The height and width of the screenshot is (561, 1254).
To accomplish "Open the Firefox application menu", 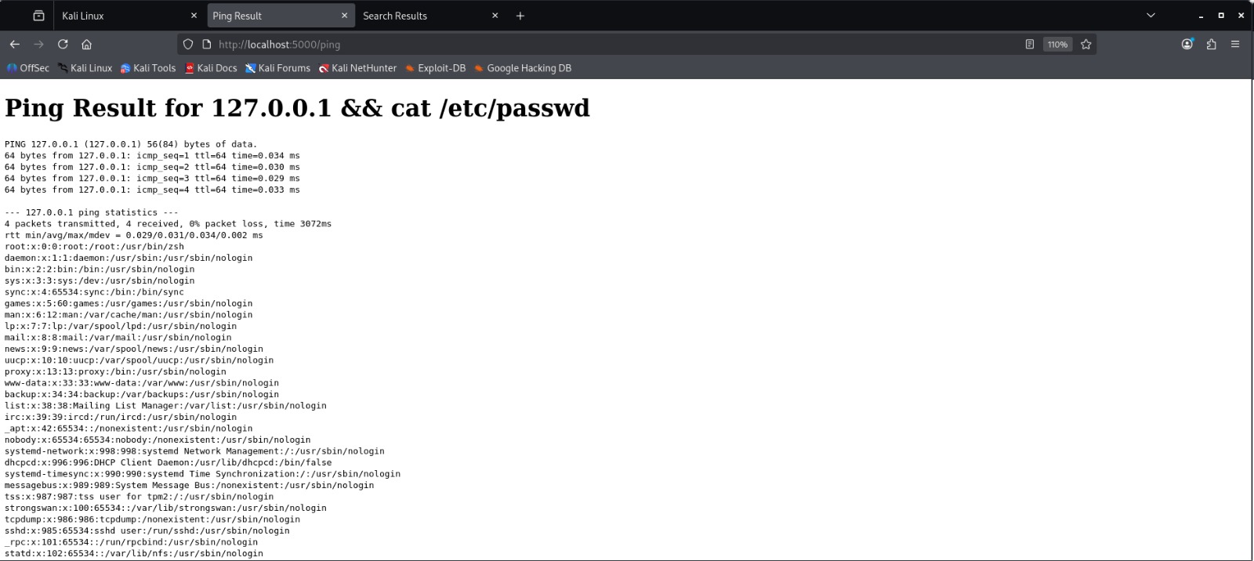I will (x=1235, y=45).
